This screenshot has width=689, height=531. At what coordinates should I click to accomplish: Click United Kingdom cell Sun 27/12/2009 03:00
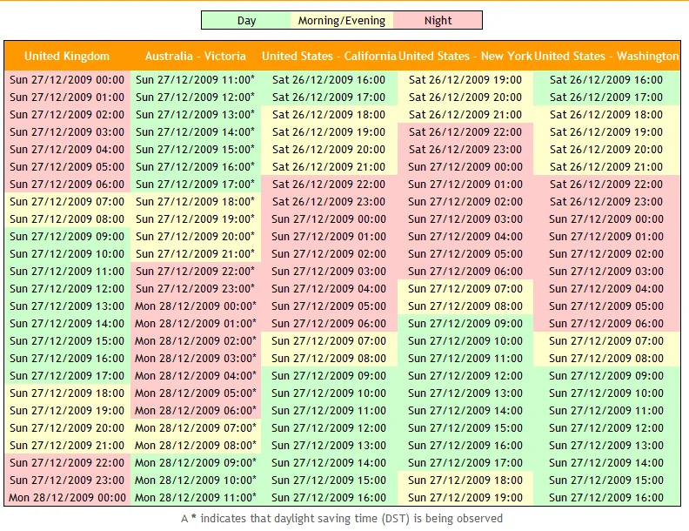coord(67,131)
